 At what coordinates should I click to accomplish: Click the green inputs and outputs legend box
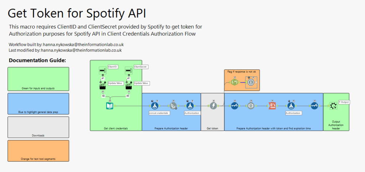tap(38, 79)
